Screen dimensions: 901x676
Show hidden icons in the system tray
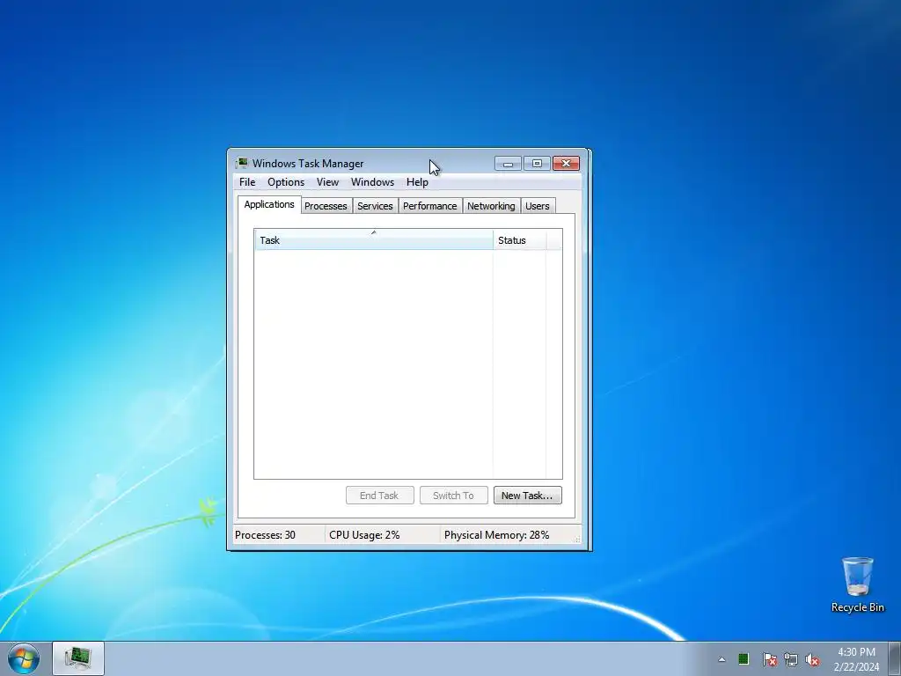pos(722,659)
